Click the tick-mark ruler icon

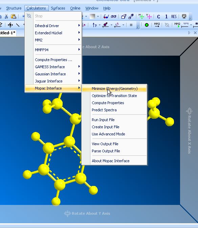185,25
